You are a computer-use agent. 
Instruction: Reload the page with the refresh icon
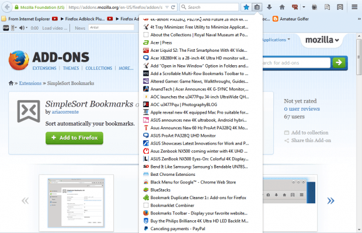pyautogui.click(x=173, y=7)
